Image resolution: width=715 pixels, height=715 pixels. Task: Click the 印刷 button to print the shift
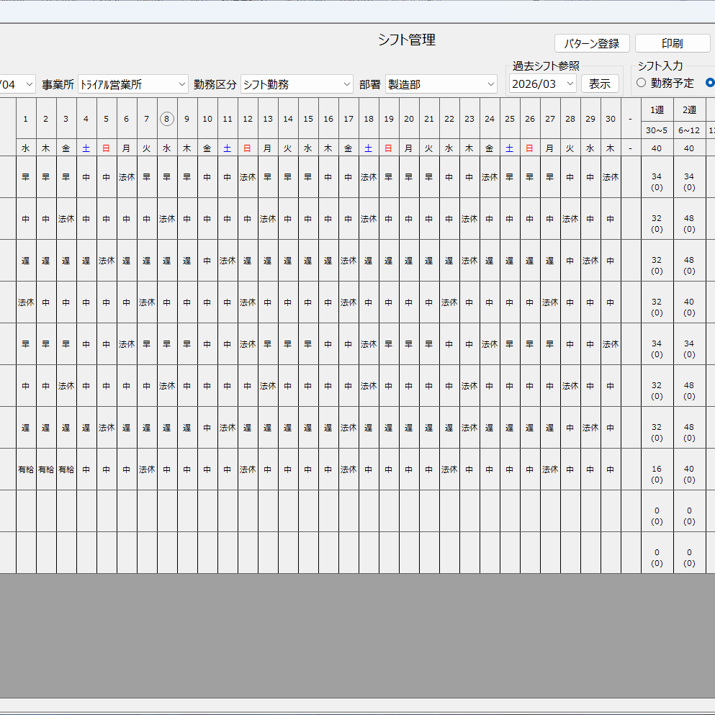pyautogui.click(x=672, y=42)
